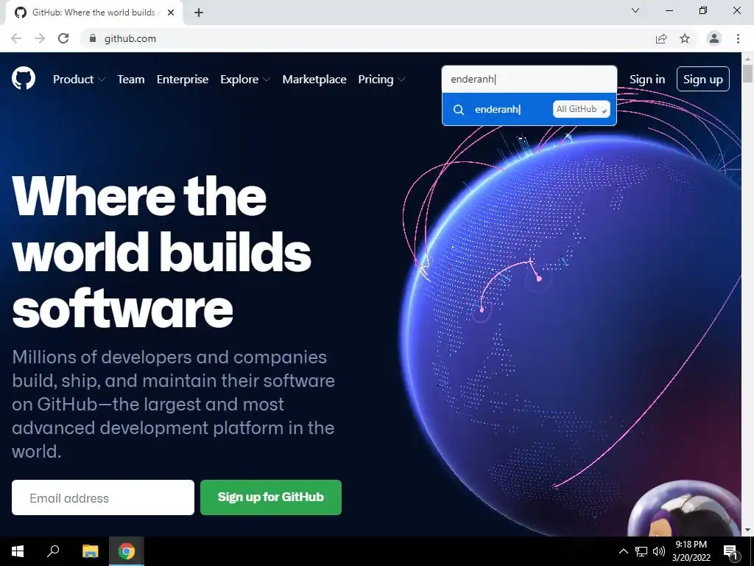Go back using browser back arrow
The height and width of the screenshot is (566, 754).
pyautogui.click(x=16, y=38)
